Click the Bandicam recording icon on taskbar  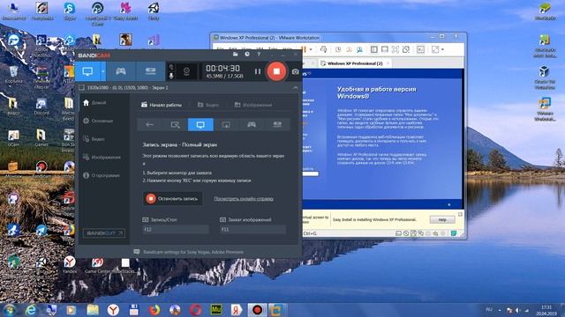(x=257, y=309)
